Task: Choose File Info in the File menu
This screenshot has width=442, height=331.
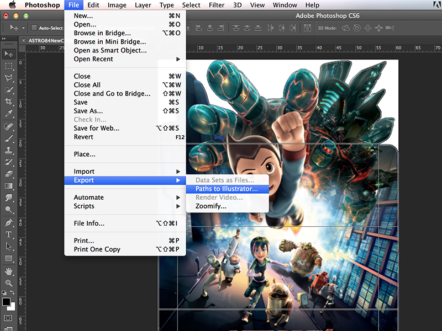Action: coord(125,223)
